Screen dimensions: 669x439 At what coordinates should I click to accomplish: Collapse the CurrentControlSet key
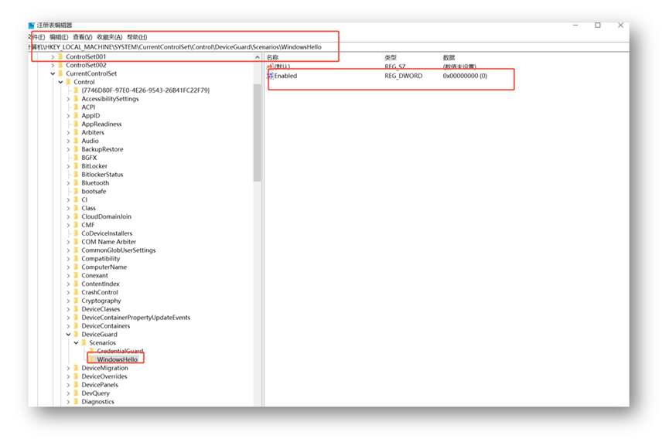pyautogui.click(x=53, y=73)
